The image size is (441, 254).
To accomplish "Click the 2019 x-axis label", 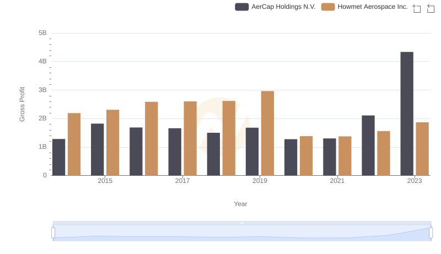I will (x=260, y=181).
